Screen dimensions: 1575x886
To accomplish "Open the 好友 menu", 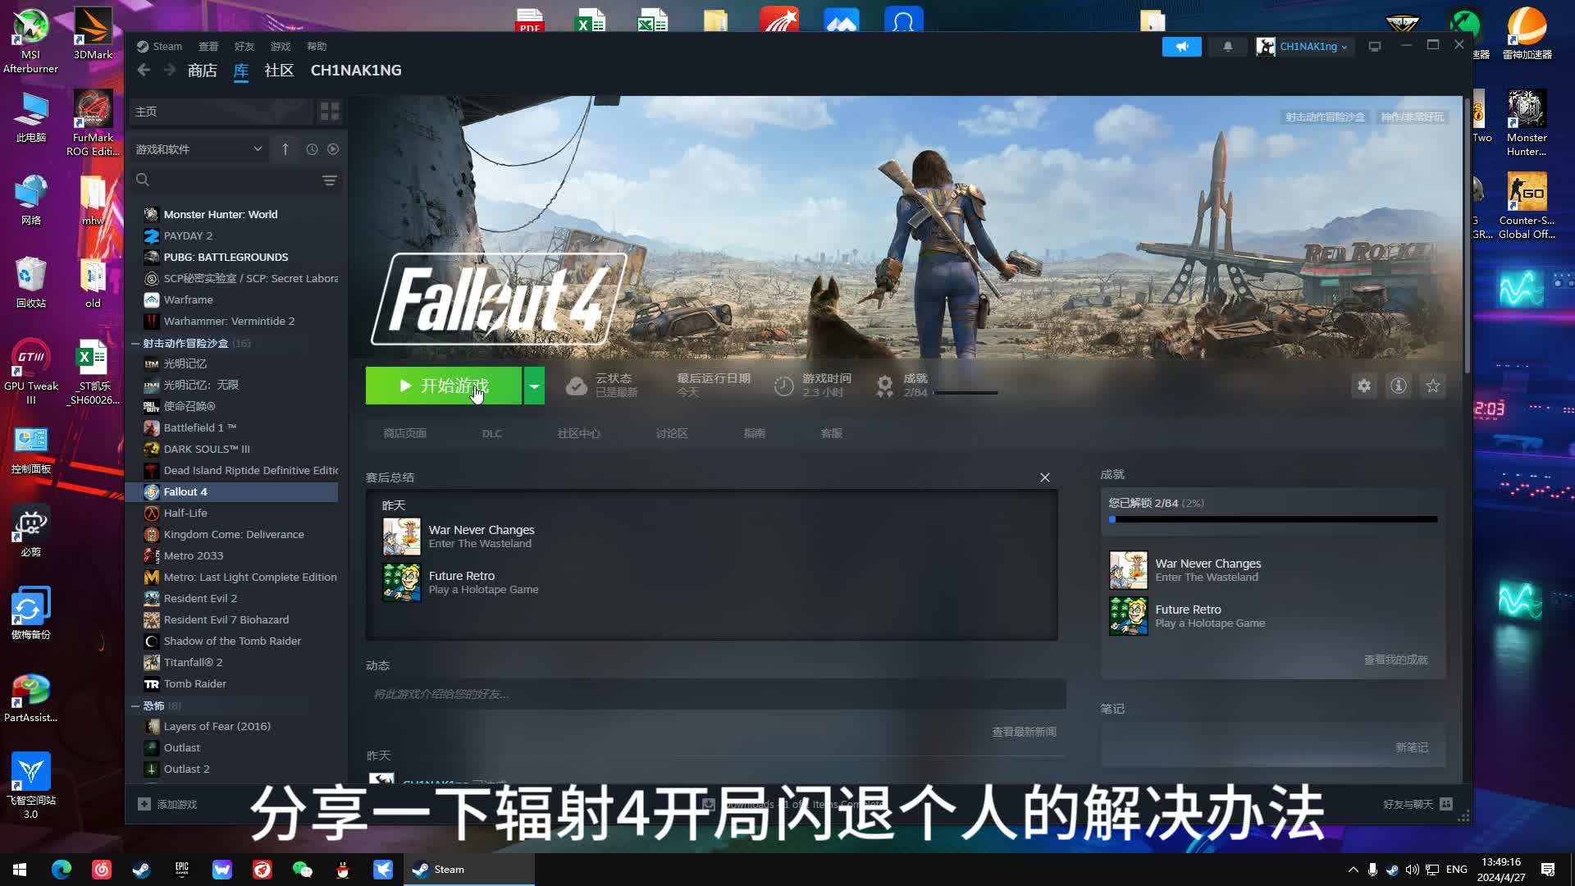I will (x=244, y=46).
